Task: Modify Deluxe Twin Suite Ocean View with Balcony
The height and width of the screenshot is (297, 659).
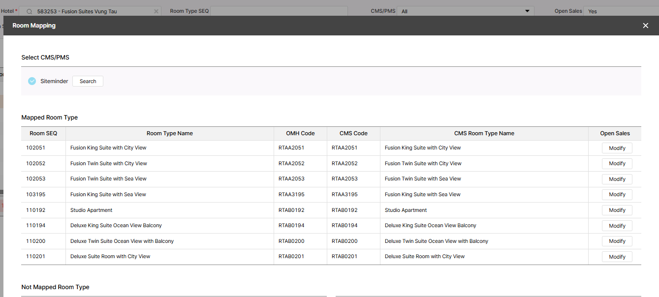Action: [617, 241]
